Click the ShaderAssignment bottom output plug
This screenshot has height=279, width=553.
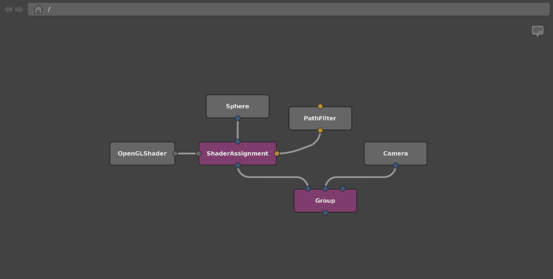tap(238, 165)
